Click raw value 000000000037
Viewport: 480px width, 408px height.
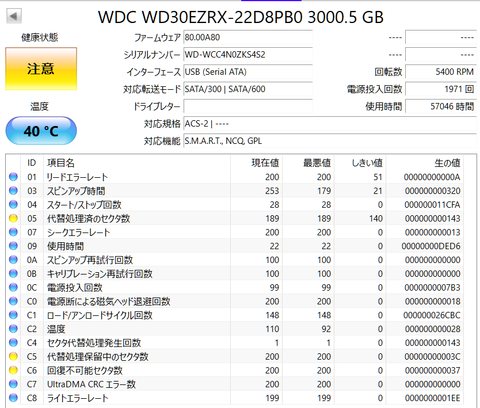point(433,371)
